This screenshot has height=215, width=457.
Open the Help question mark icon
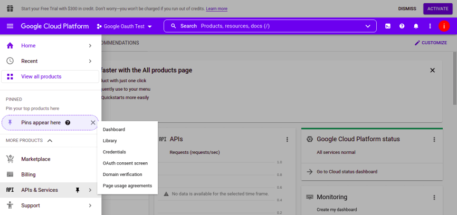pyautogui.click(x=402, y=26)
